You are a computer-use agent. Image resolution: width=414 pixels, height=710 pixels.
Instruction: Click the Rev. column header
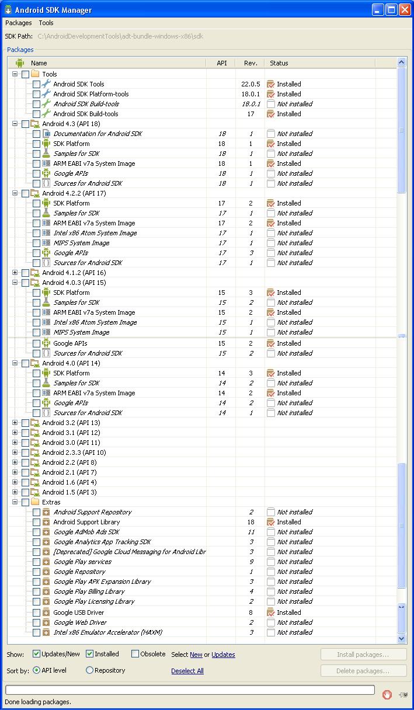point(250,63)
